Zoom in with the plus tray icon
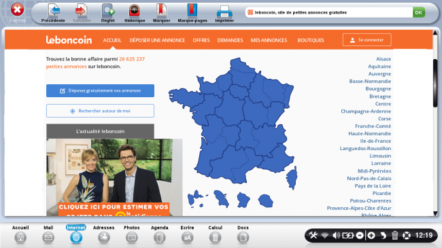 tap(371, 235)
